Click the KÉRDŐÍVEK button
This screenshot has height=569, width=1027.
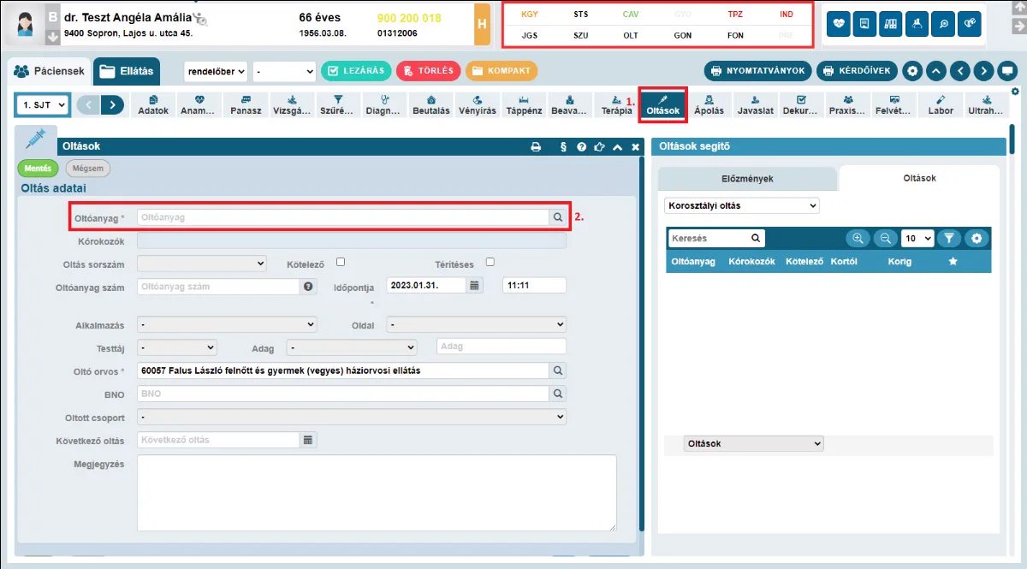tap(857, 71)
